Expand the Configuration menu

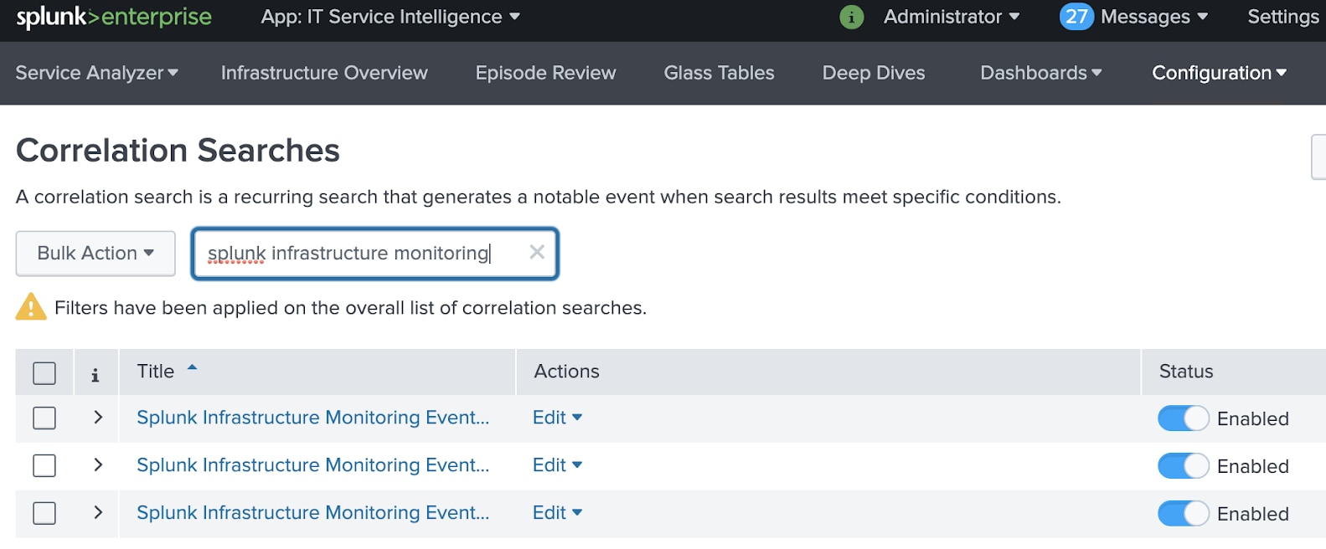pos(1220,73)
